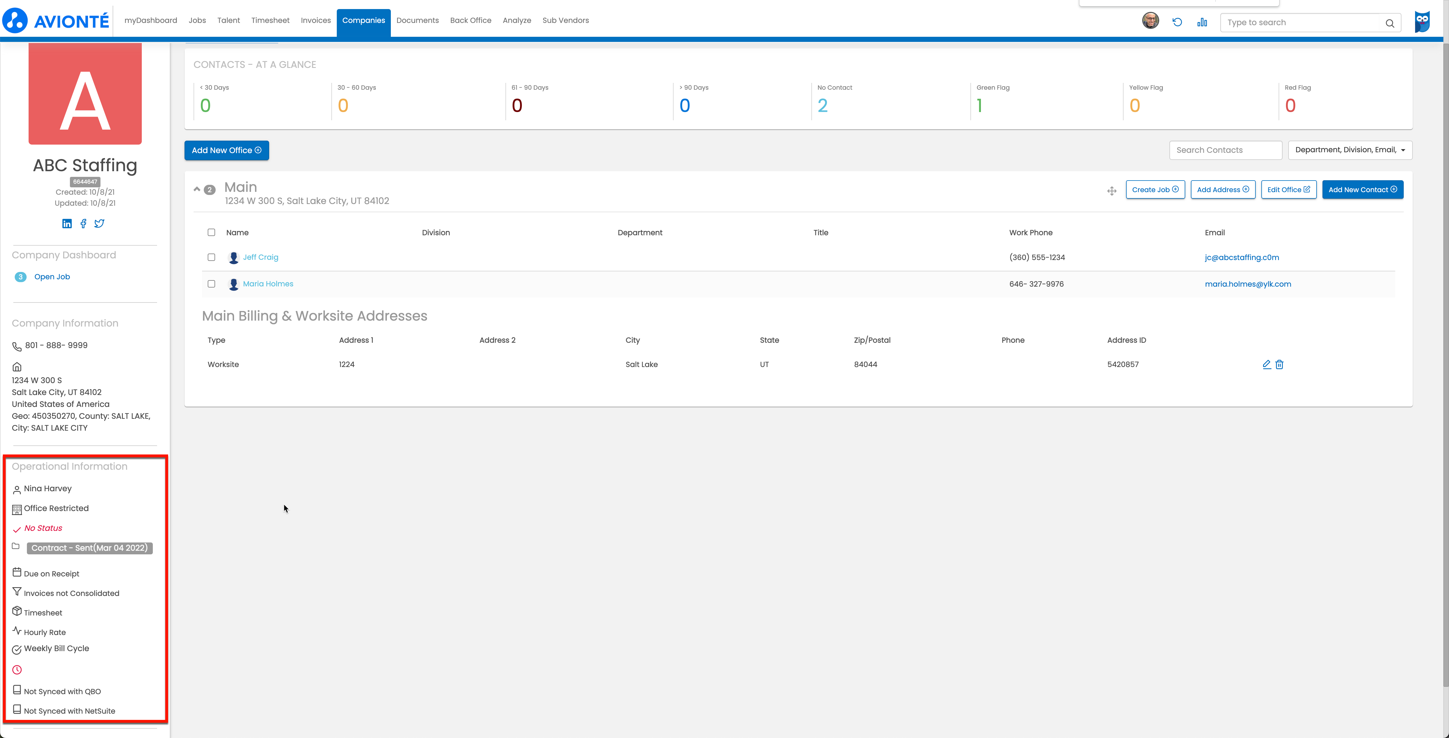The width and height of the screenshot is (1449, 738).
Task: Click the book icon by Not Synced with QBO
Action: point(17,690)
